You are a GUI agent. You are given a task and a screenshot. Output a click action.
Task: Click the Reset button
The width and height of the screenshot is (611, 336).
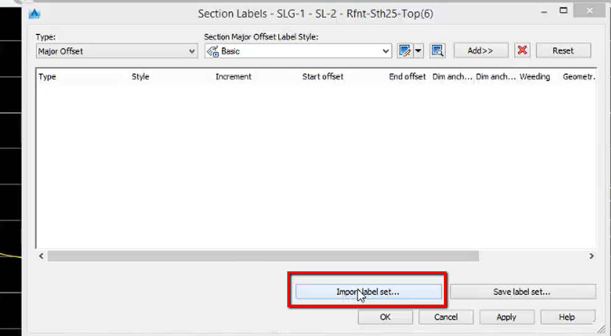click(x=562, y=51)
